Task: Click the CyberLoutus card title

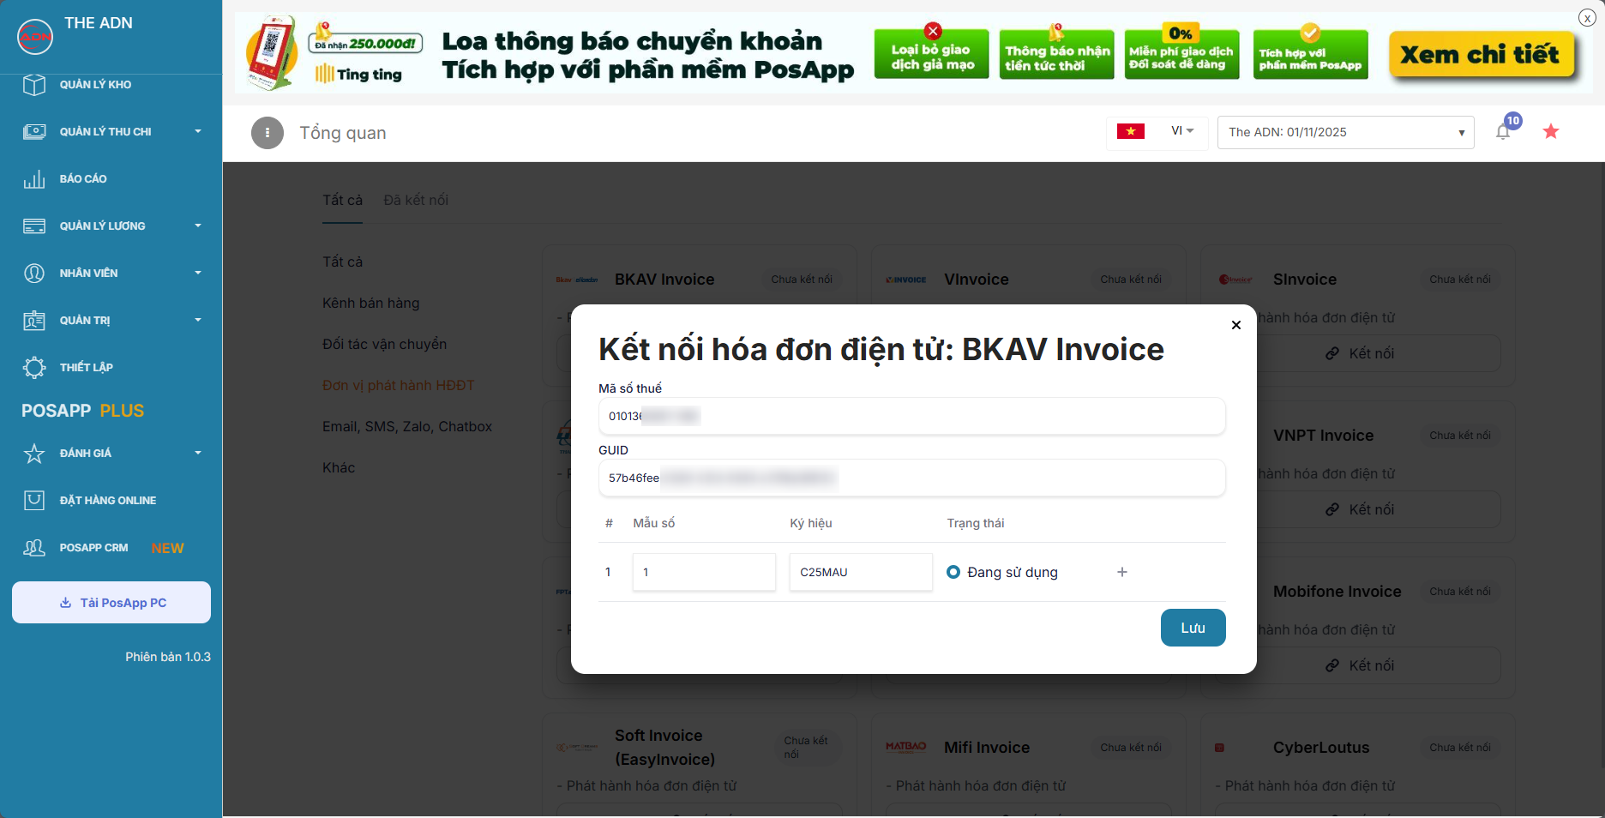Action: pyautogui.click(x=1321, y=748)
